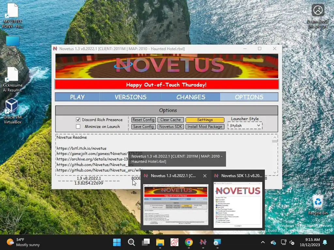Open the MY LITTLE PONY desktop shortcut
The width and height of the screenshot is (334, 250).
click(13, 16)
